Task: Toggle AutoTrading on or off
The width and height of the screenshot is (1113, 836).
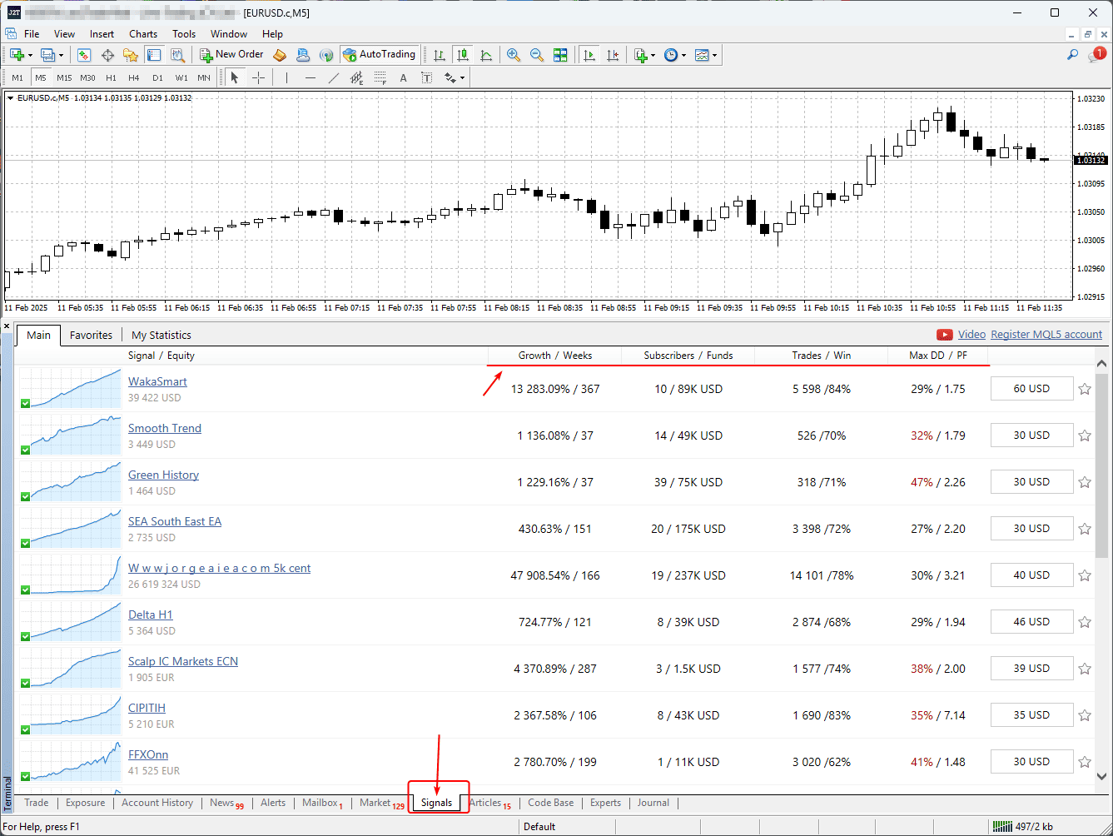Action: coord(379,55)
